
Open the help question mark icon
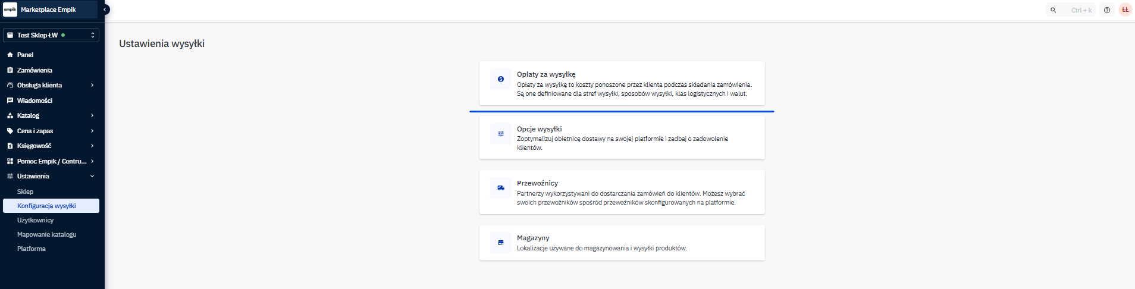(x=1106, y=10)
